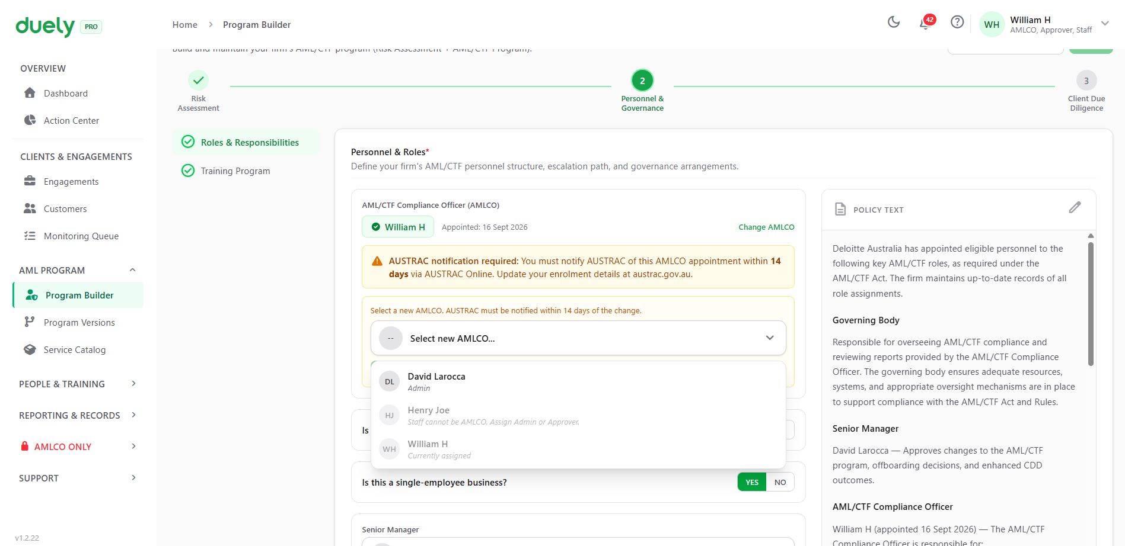Select YES for single-employee business
Screen dimensions: 1125x546
tap(752, 482)
